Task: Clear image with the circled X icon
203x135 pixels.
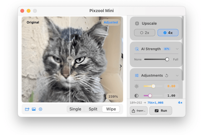Action: coord(41,109)
